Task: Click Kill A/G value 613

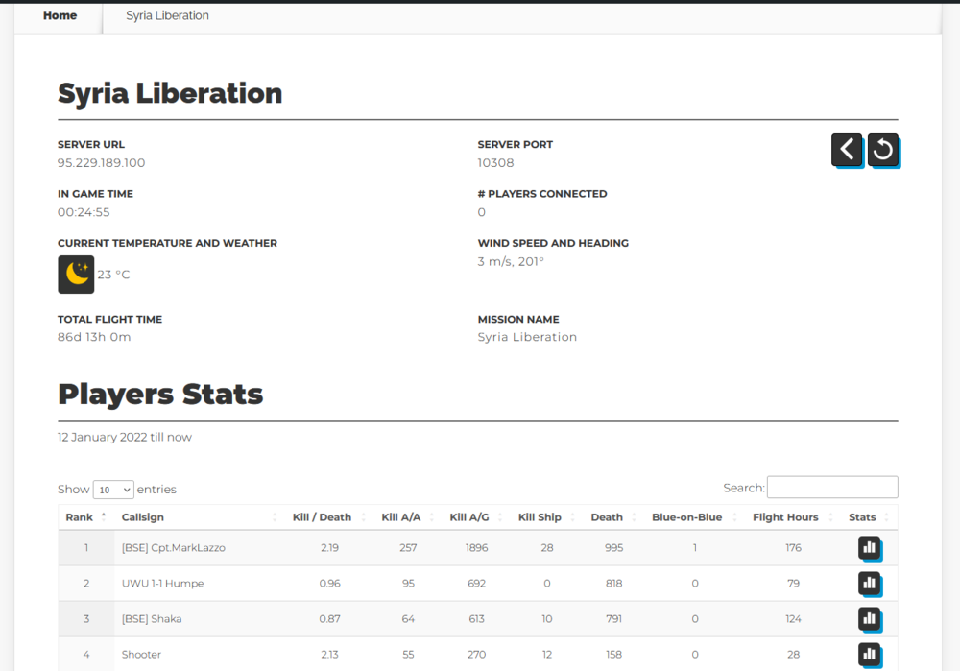Action: [x=476, y=619]
